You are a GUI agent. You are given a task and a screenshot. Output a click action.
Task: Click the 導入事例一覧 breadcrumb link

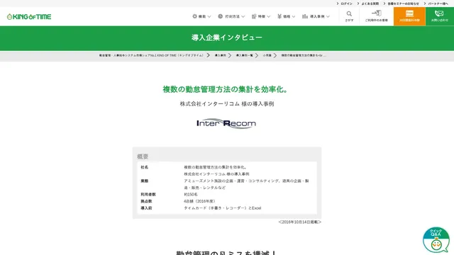[x=244, y=55]
